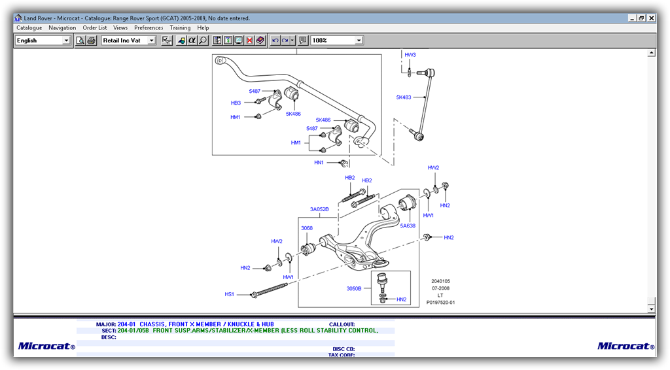Open the Navigation menu

(x=62, y=27)
